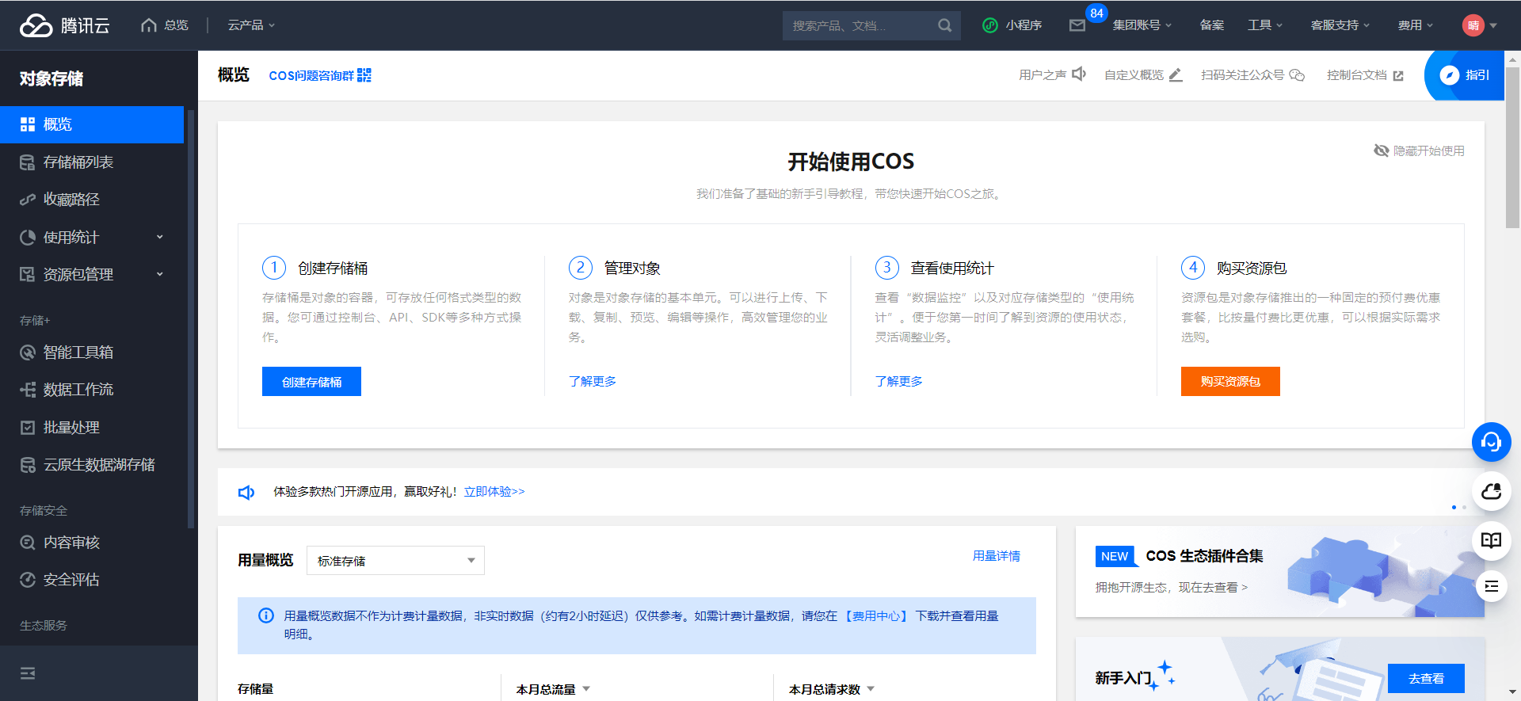Click the product search input field
Viewport: 1521px width, 701px height.
point(860,25)
